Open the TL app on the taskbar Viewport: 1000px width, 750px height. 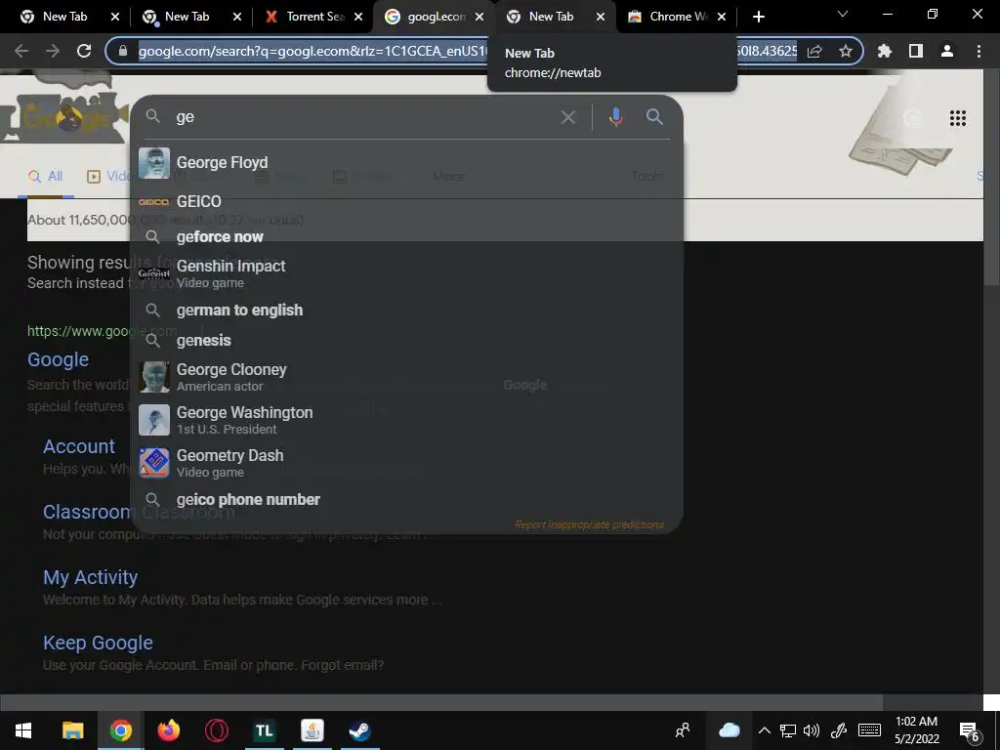click(x=264, y=730)
